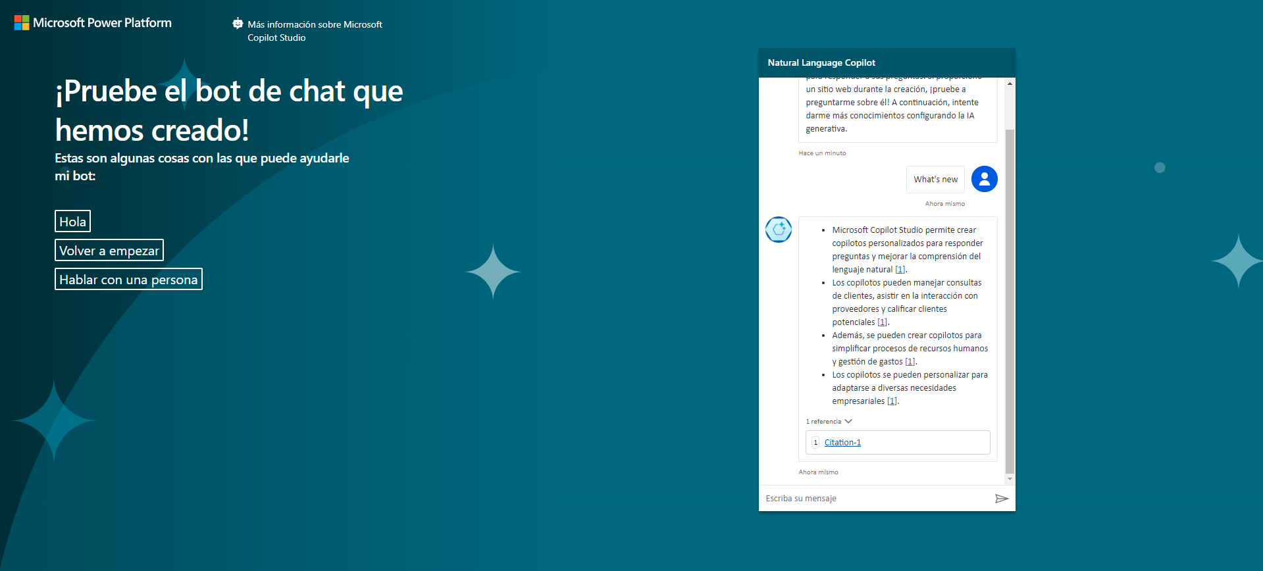The height and width of the screenshot is (571, 1263).
Task: Click the bot icon beside Más información
Action: (x=238, y=24)
